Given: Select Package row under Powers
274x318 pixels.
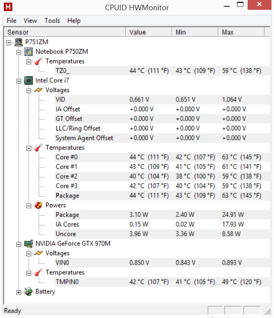Looking at the screenshot, I should click(x=162, y=215).
